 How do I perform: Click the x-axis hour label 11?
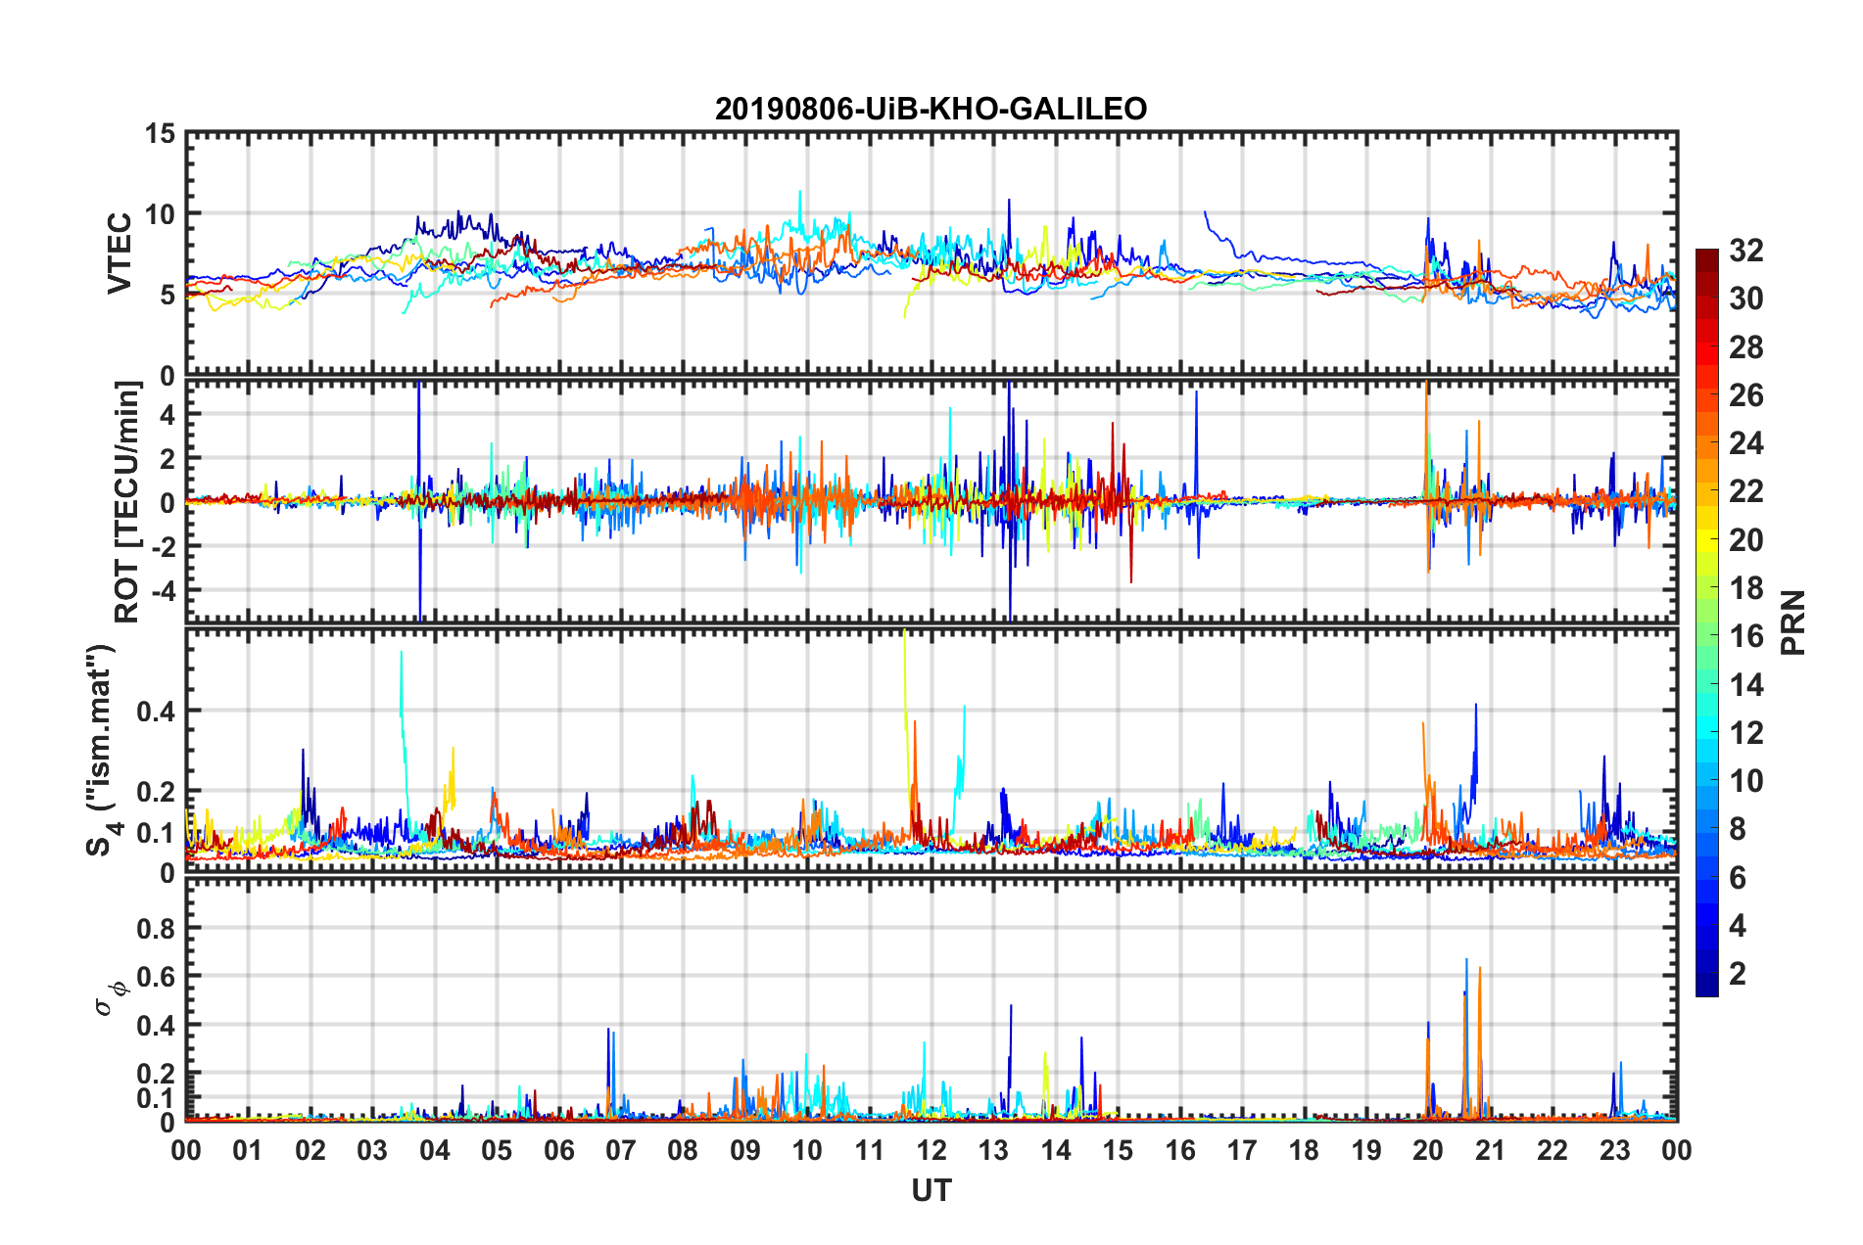[870, 1150]
